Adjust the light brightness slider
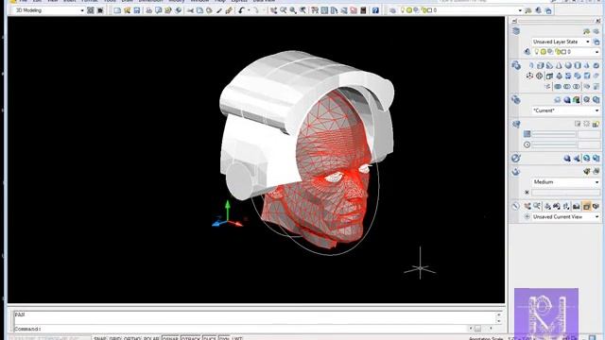The height and width of the screenshot is (340, 605). 554,134
